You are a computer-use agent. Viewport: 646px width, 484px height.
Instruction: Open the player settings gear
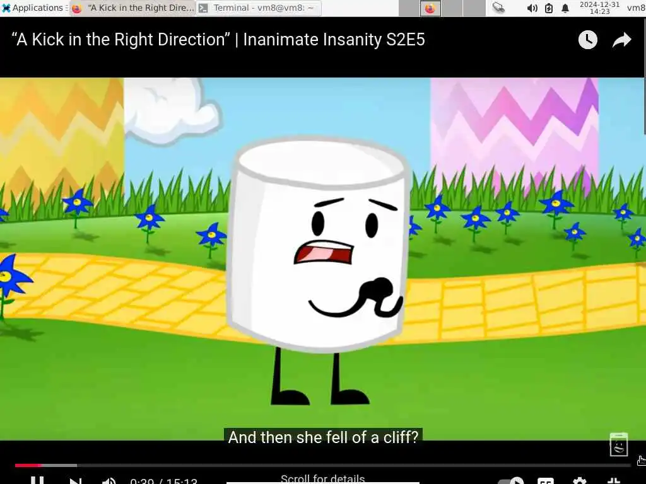tap(579, 481)
